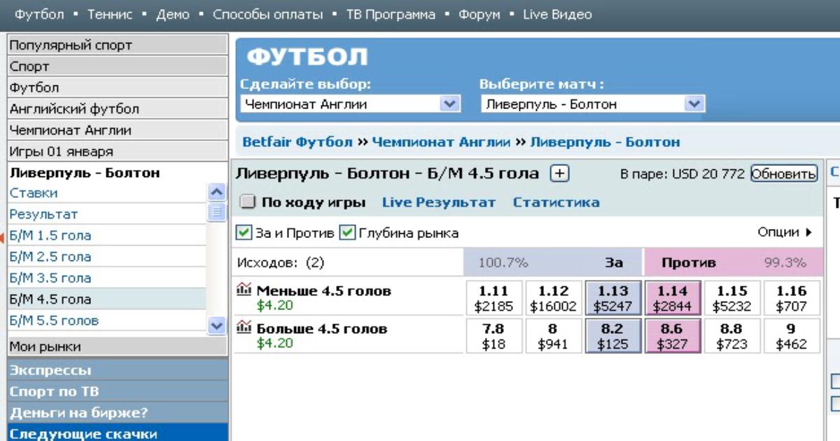Viewport: 840px width, 441px height.
Task: Disable the Глубина рынка checkbox
Action: point(348,232)
